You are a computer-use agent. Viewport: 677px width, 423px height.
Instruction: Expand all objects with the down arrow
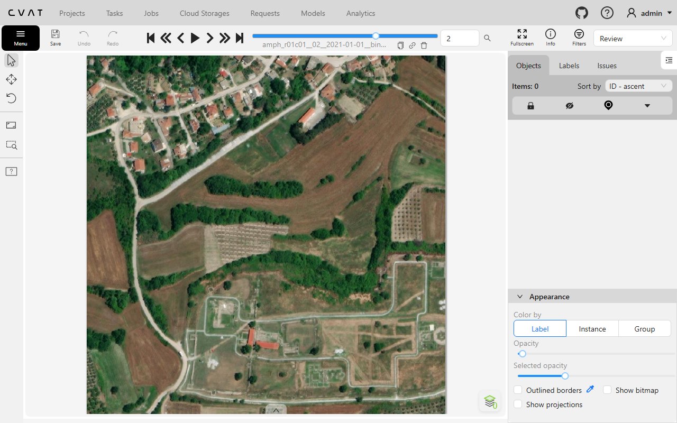647,106
